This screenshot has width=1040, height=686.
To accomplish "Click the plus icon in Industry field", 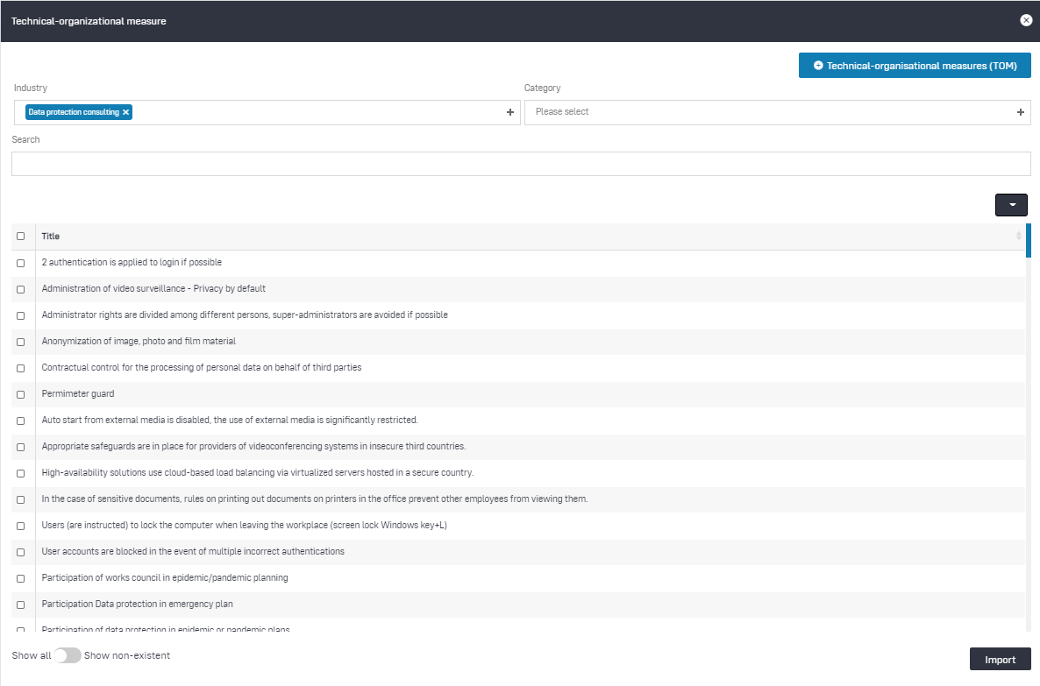I will tap(510, 112).
